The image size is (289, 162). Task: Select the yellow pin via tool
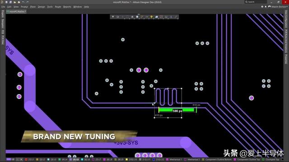(x=152, y=17)
